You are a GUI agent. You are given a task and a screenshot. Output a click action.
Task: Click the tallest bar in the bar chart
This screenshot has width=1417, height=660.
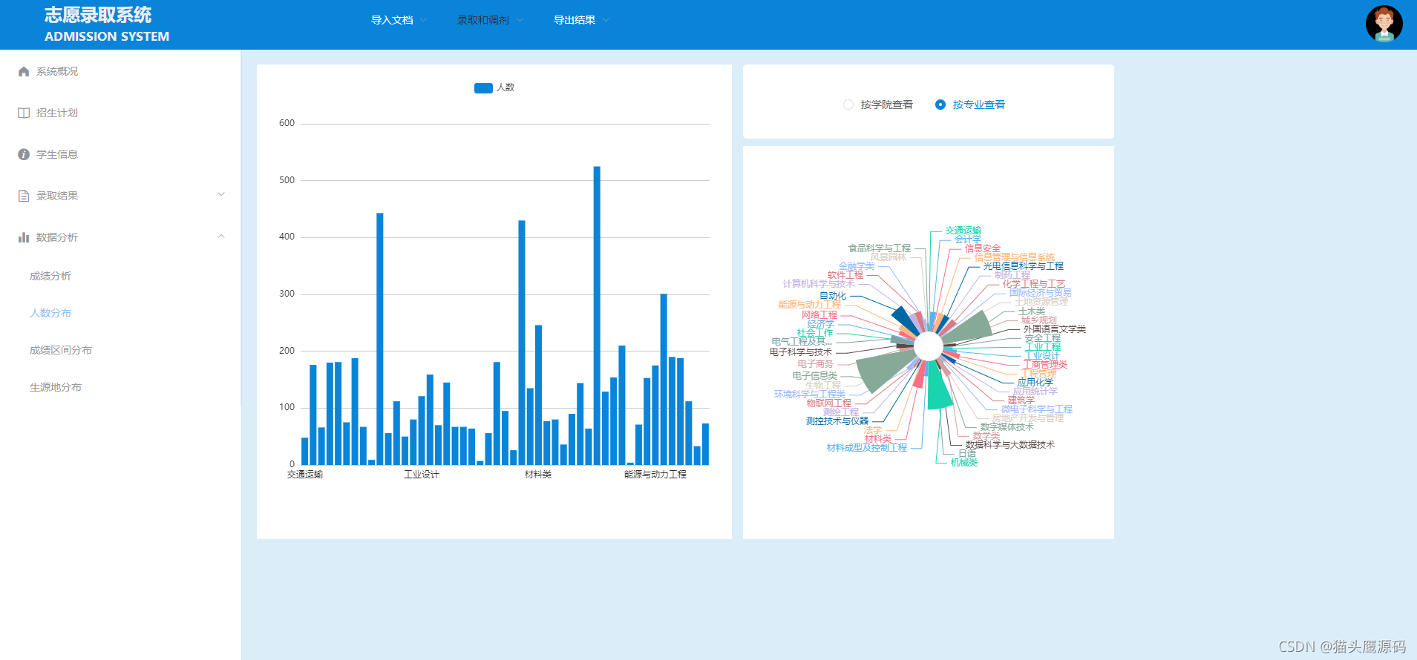tap(597, 315)
